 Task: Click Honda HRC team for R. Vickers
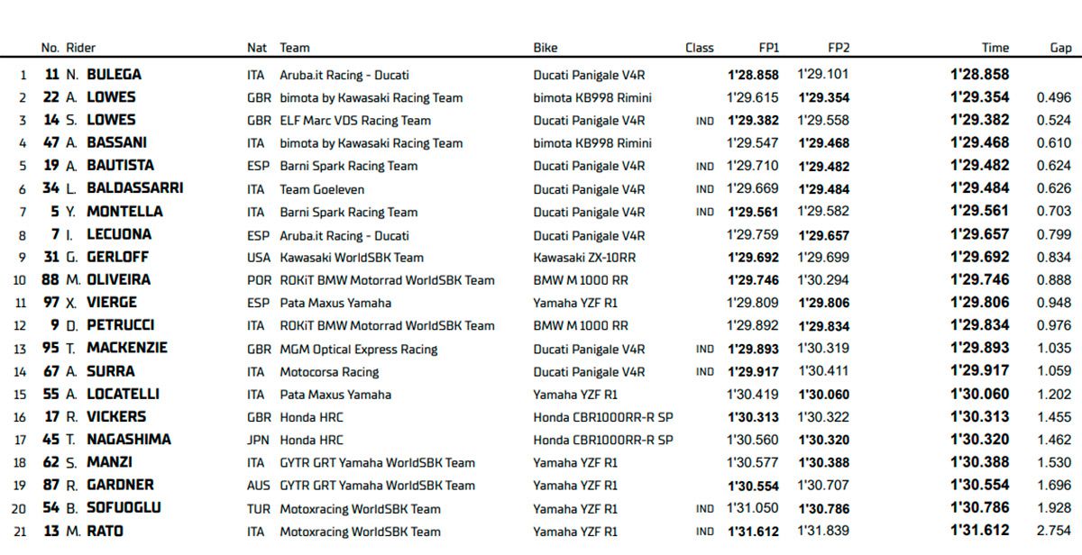[311, 417]
